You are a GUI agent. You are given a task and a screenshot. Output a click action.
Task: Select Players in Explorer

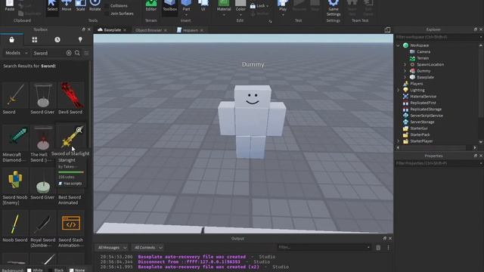point(417,84)
